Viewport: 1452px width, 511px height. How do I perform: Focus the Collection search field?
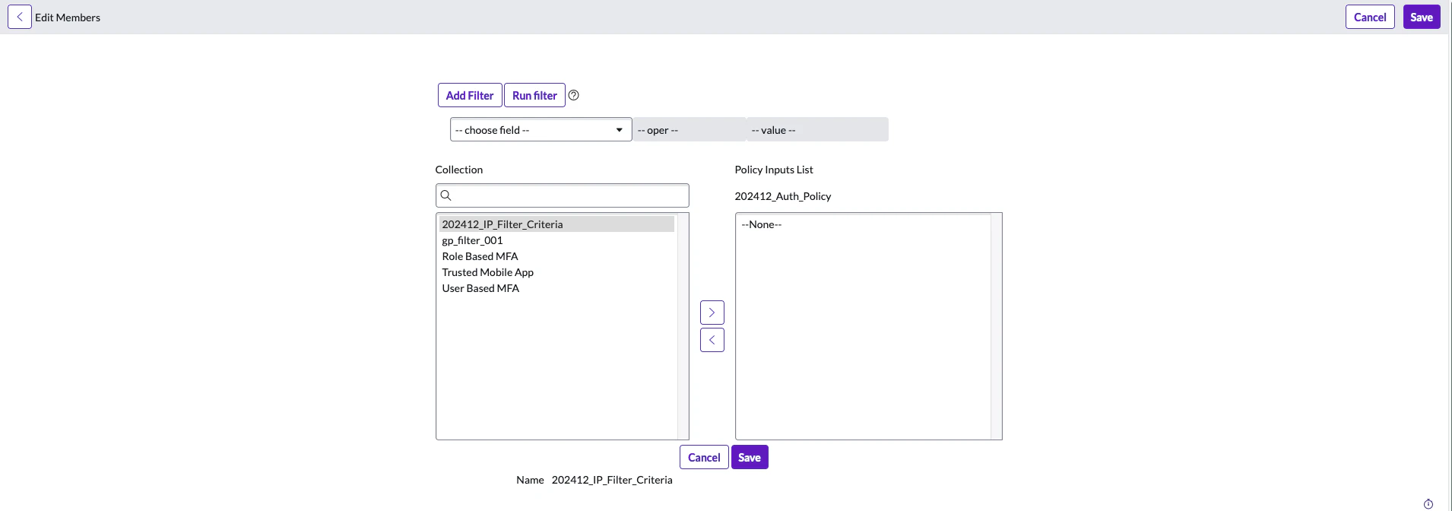(563, 195)
